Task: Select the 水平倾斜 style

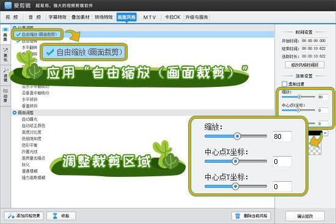Action: 29,99
